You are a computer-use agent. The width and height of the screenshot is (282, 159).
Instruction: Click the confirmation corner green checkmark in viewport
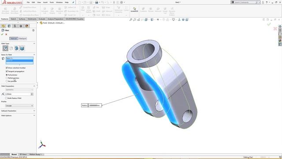[x=269, y=24]
